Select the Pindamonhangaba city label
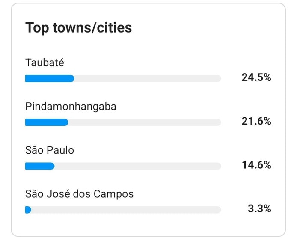The height and width of the screenshot is (247, 294). [71, 106]
